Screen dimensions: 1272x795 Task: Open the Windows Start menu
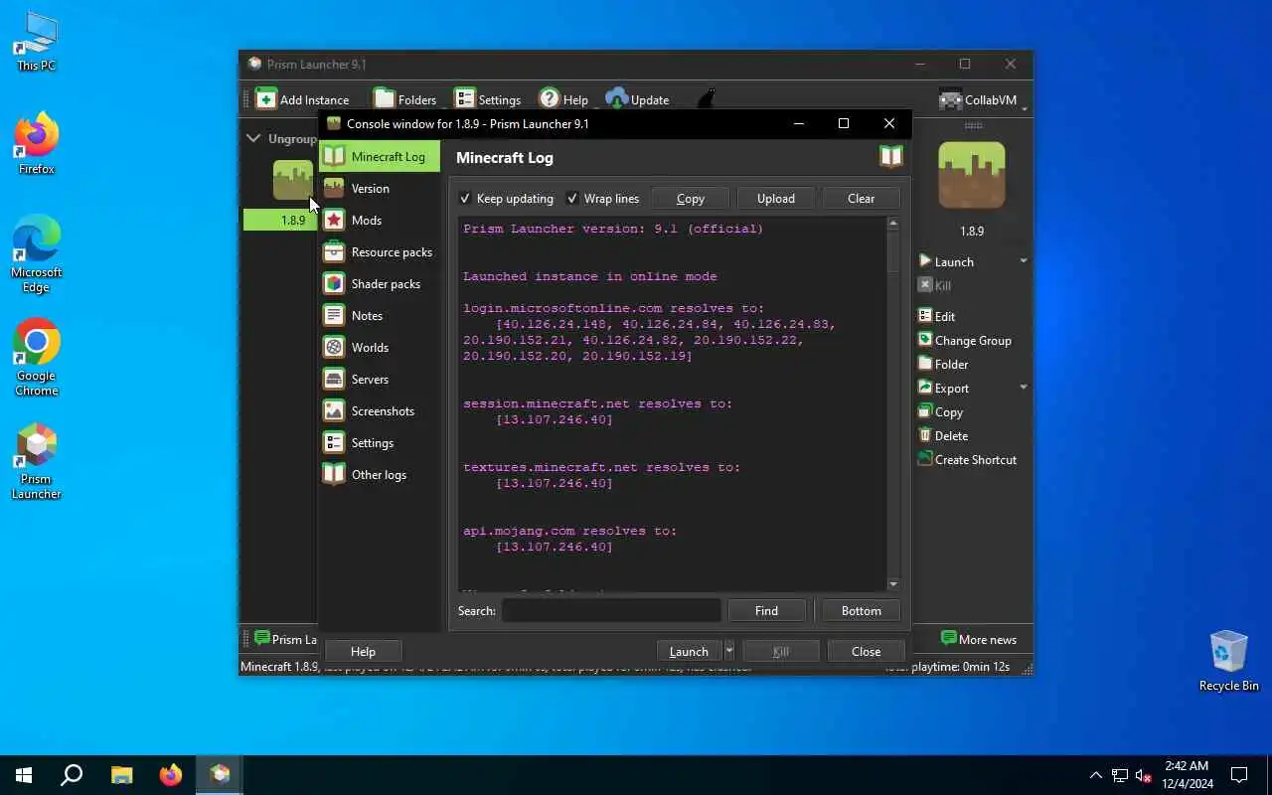(x=24, y=775)
